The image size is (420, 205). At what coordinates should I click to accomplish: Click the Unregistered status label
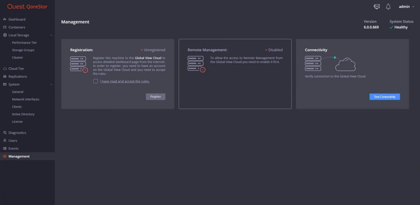[x=153, y=50]
